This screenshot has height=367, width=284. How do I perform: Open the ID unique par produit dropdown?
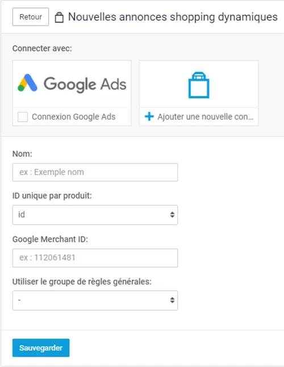click(x=95, y=215)
